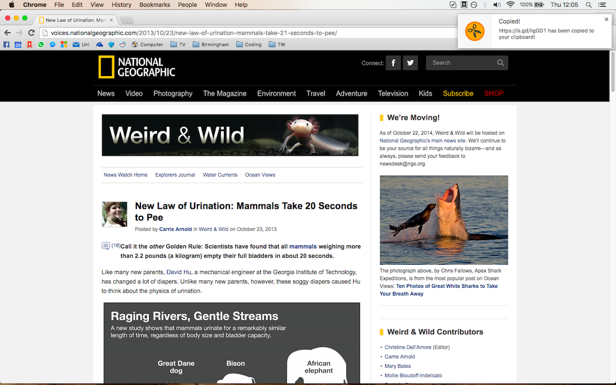
Task: Reload the page with the refresh icon
Action: tap(31, 33)
